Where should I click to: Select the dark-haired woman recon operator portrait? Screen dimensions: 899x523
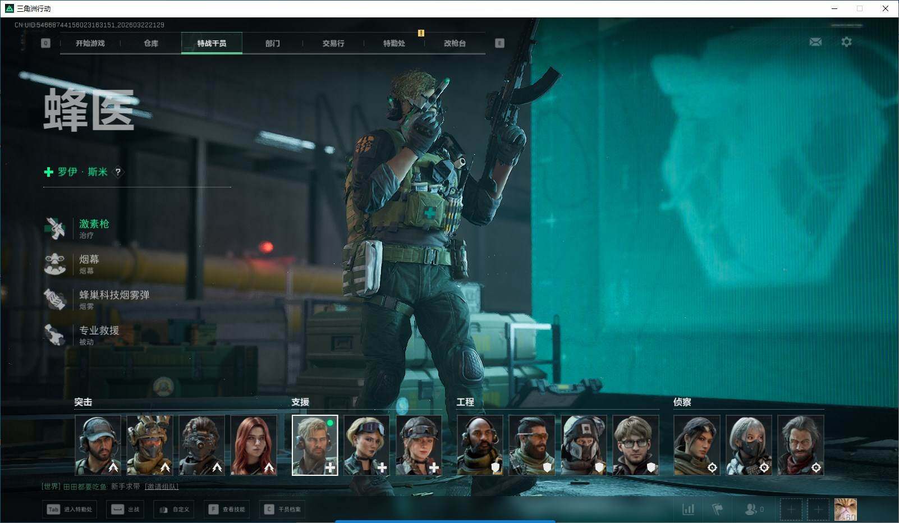point(697,445)
